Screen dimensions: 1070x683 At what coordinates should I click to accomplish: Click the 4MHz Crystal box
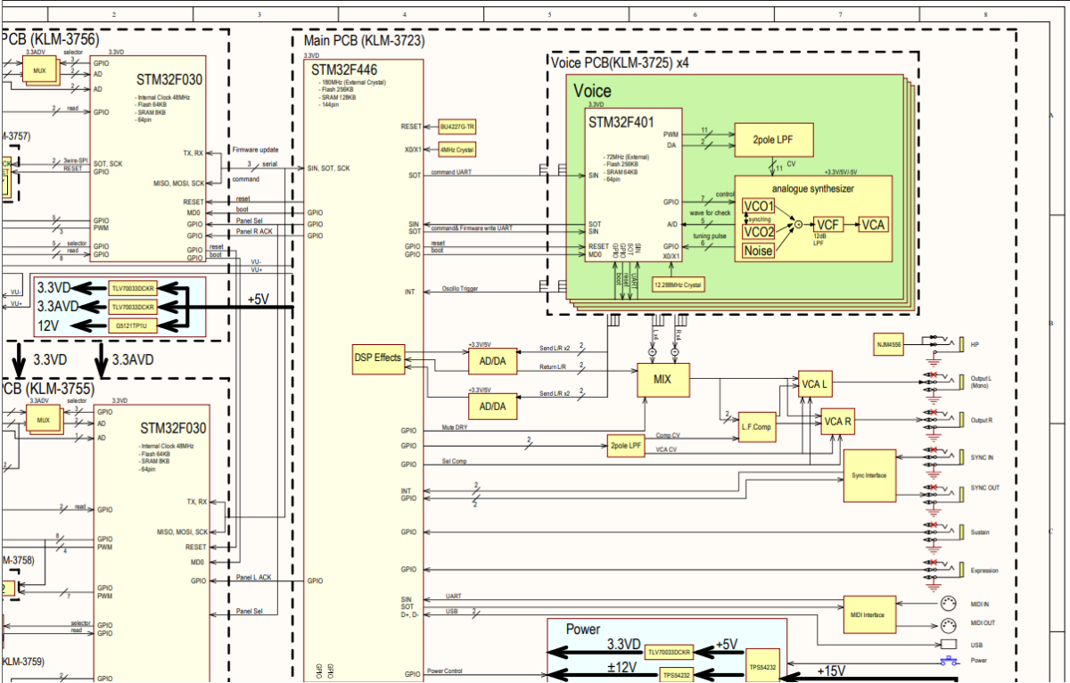coord(457,149)
